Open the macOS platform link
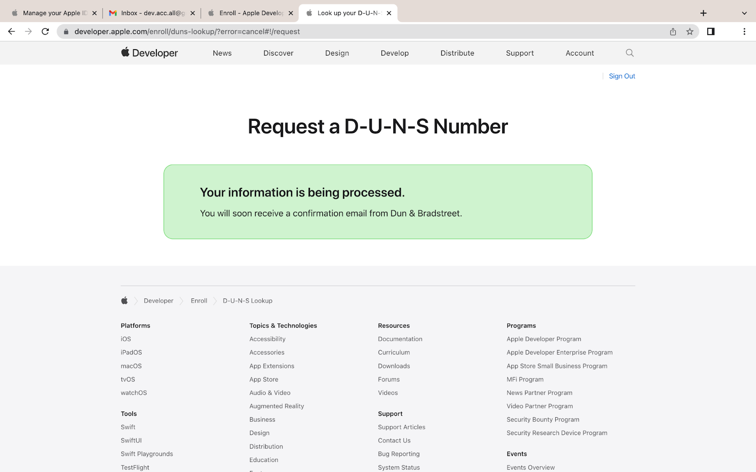The image size is (756, 472). point(131,366)
